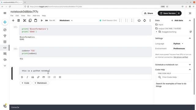The width and height of the screenshot is (196, 110).
Task: Click the markdown cell text area
Action: point(85,71)
